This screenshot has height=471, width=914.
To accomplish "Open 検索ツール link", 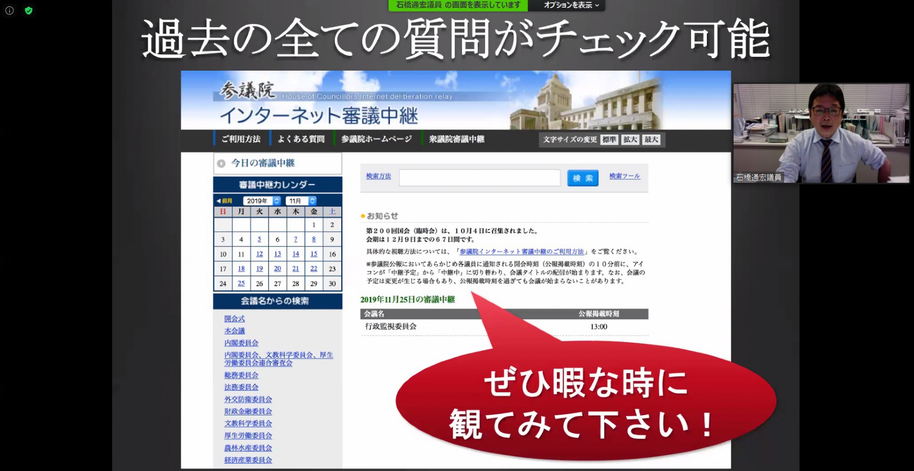I will pyautogui.click(x=625, y=176).
